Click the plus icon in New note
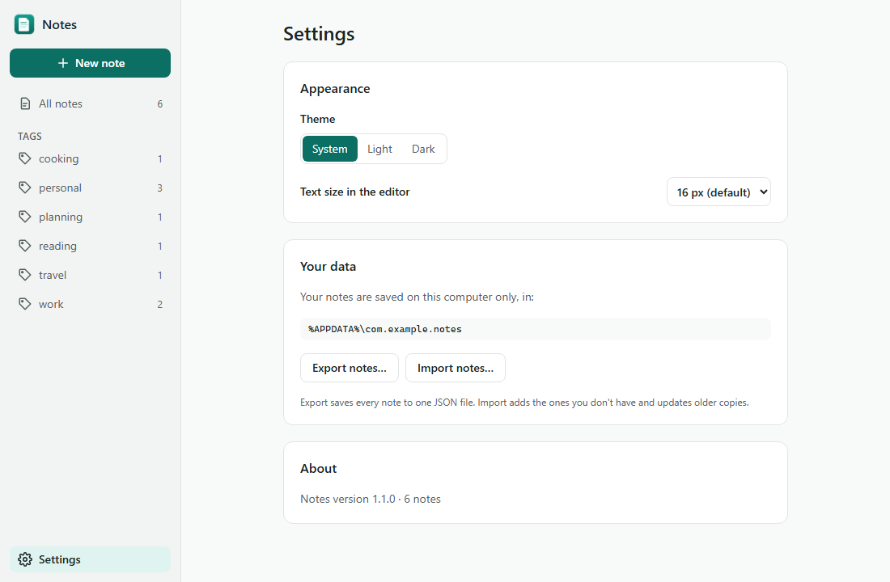The height and width of the screenshot is (582, 890). coord(63,63)
